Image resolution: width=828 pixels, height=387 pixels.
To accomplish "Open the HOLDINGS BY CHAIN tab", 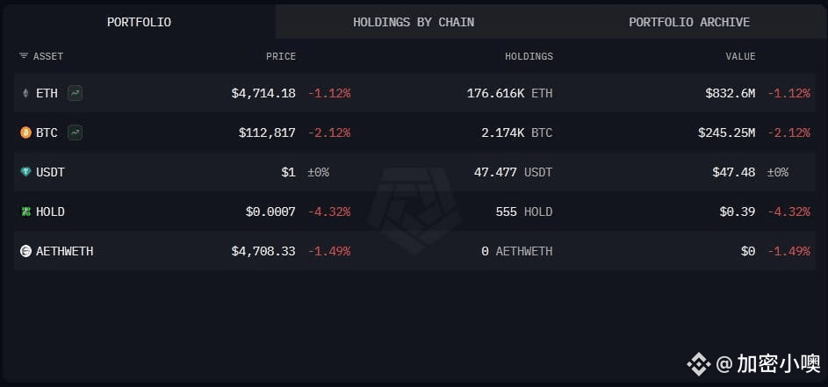I will (x=414, y=22).
